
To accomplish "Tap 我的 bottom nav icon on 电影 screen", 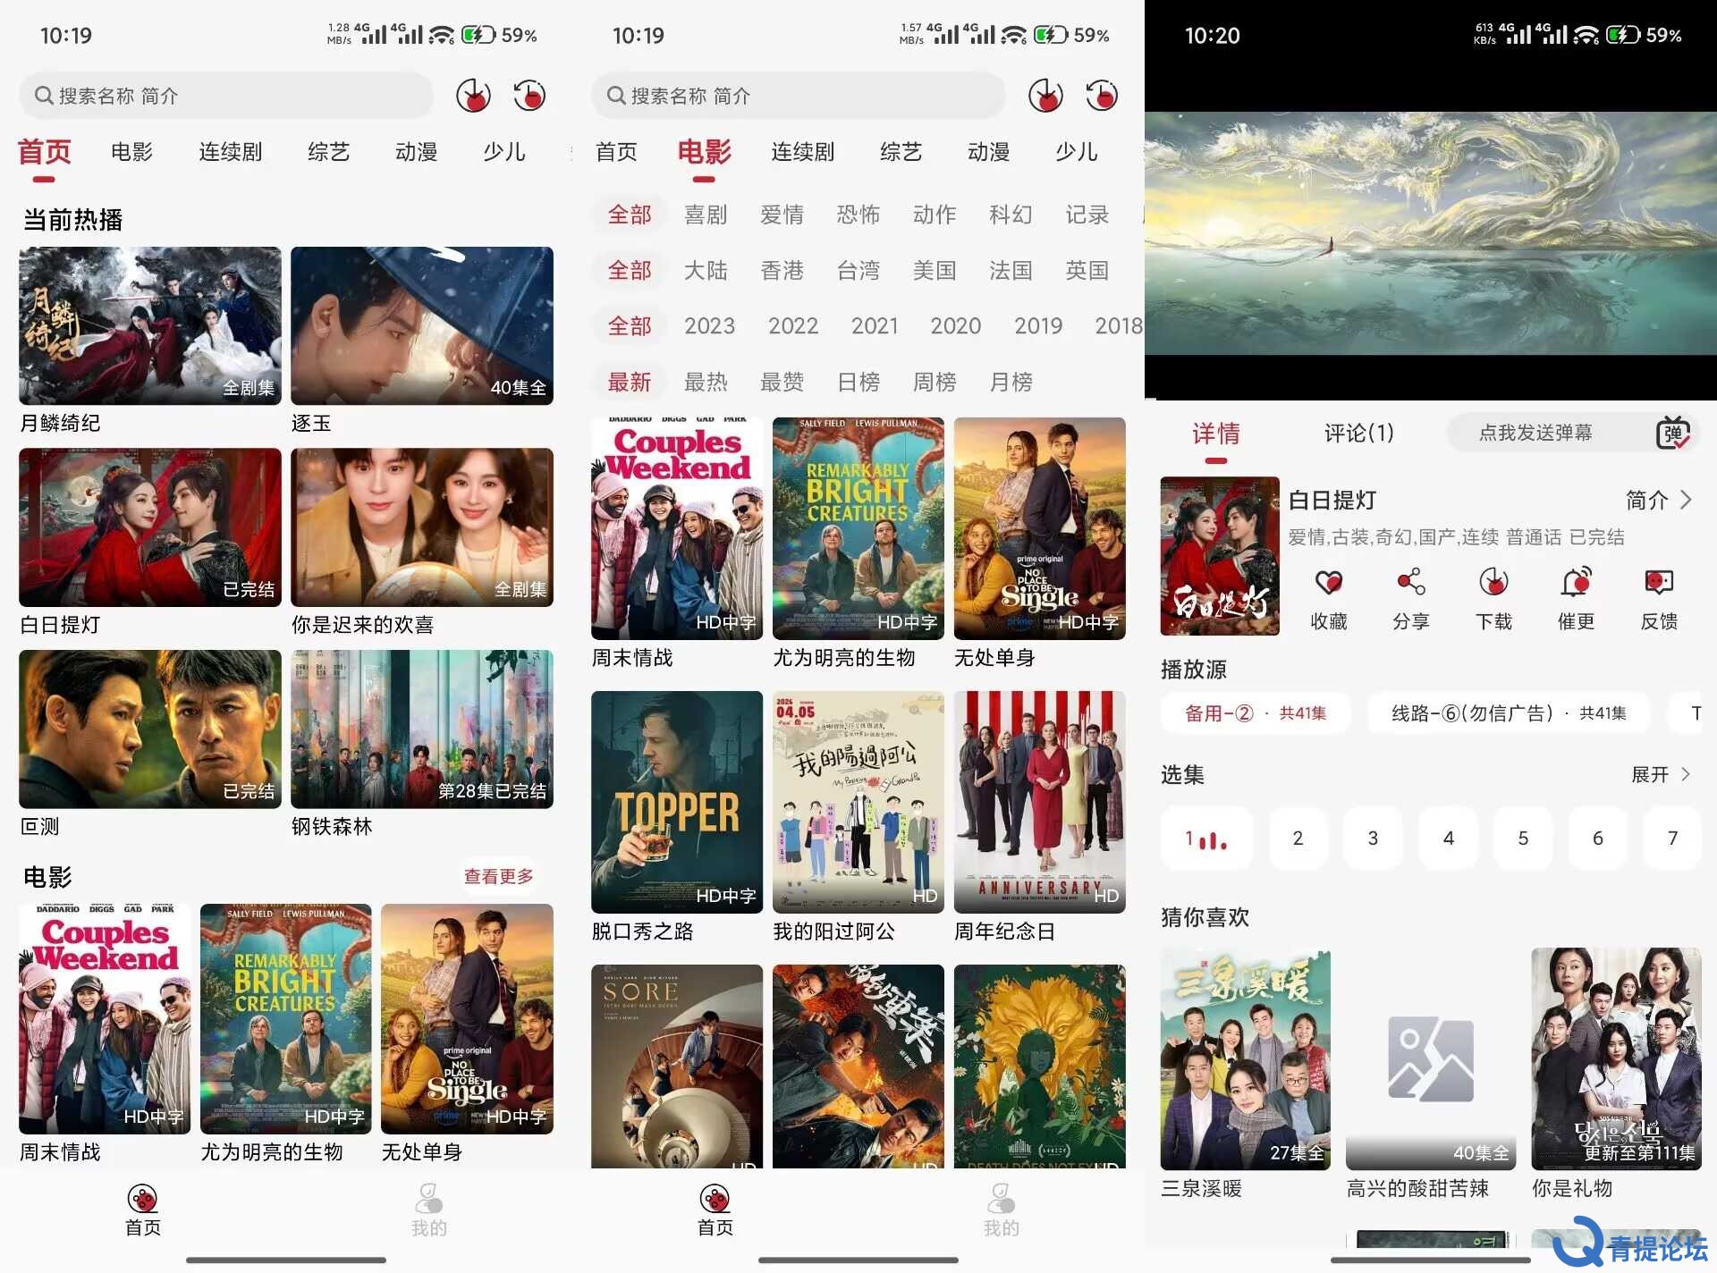I will [x=1001, y=1198].
